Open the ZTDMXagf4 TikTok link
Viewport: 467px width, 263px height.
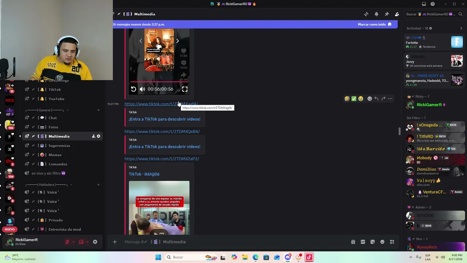click(x=161, y=104)
